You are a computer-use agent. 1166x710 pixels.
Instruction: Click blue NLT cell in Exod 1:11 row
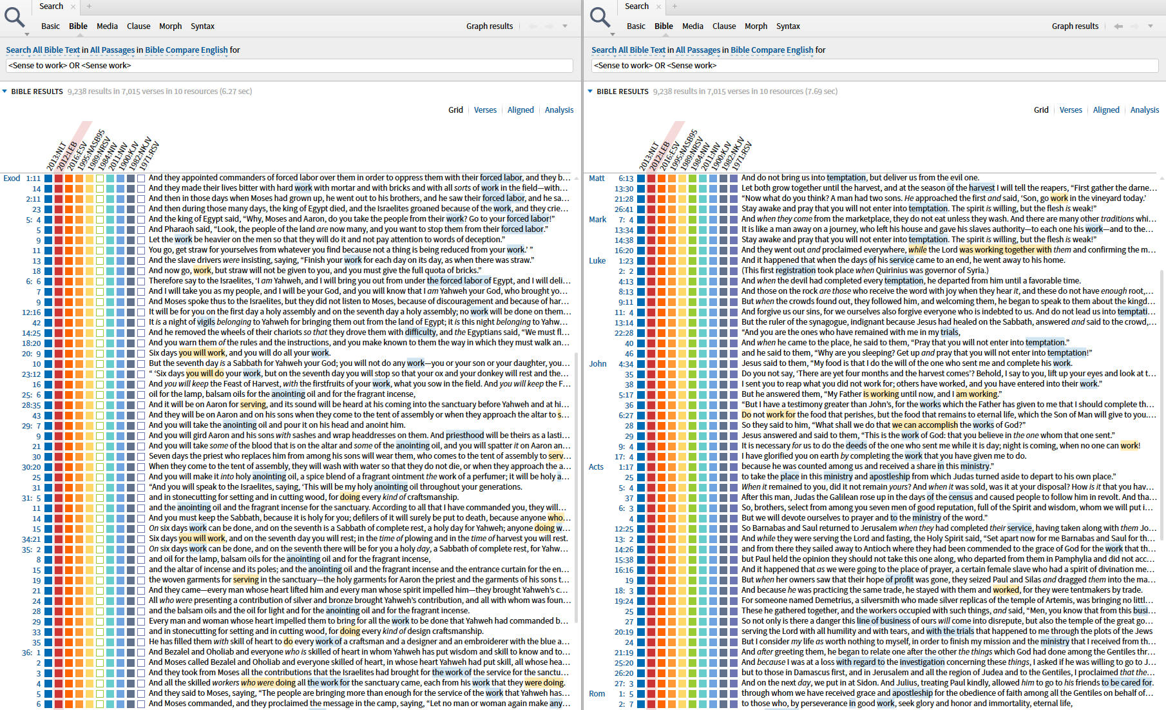(x=48, y=178)
